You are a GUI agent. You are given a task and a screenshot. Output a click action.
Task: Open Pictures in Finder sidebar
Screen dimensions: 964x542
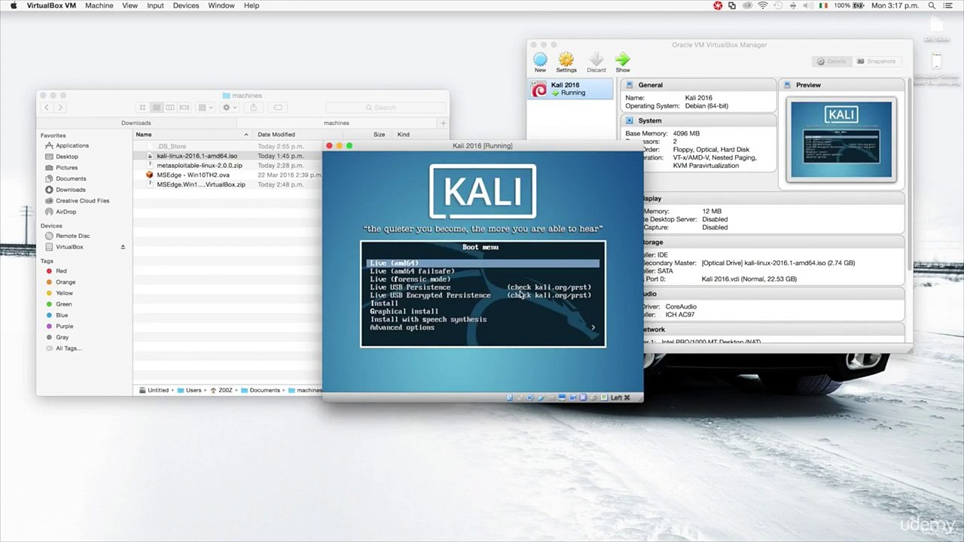[66, 168]
